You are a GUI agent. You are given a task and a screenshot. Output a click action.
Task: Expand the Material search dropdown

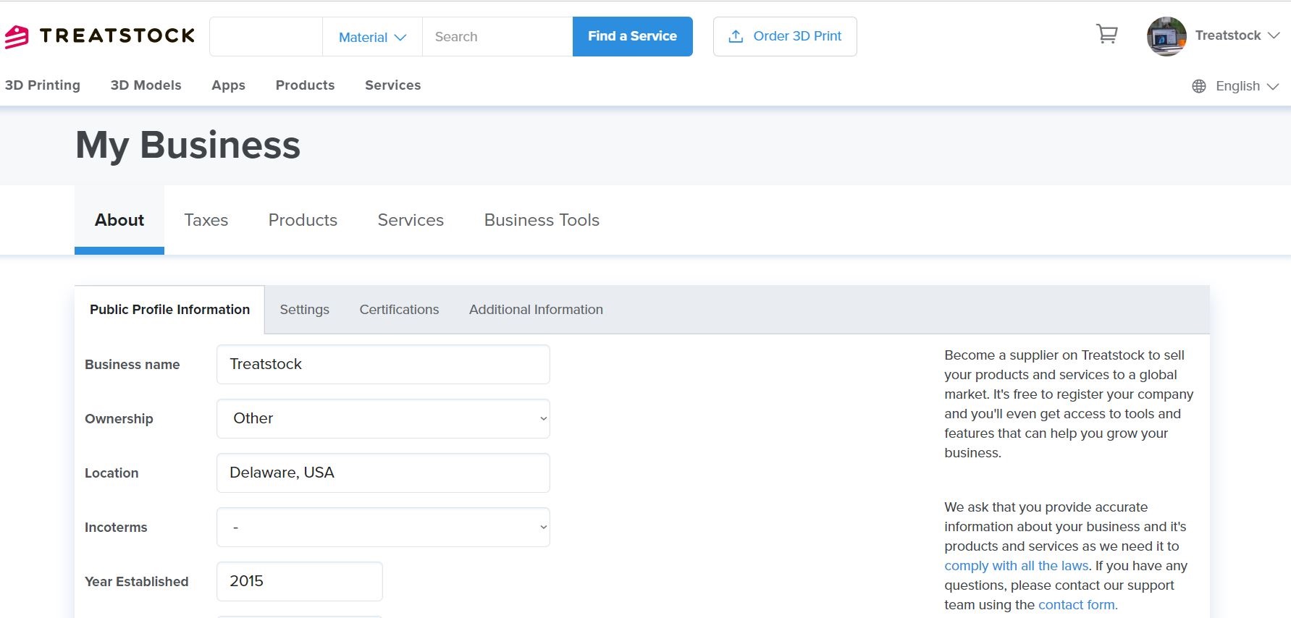pos(372,37)
